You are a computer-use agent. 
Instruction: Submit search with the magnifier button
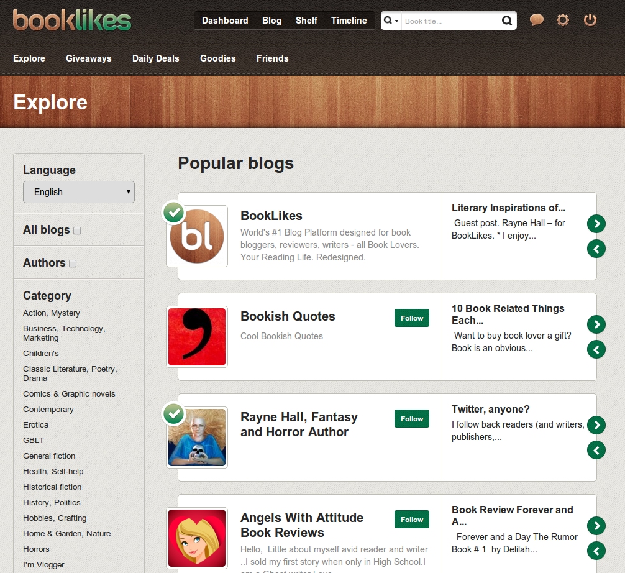click(x=506, y=21)
